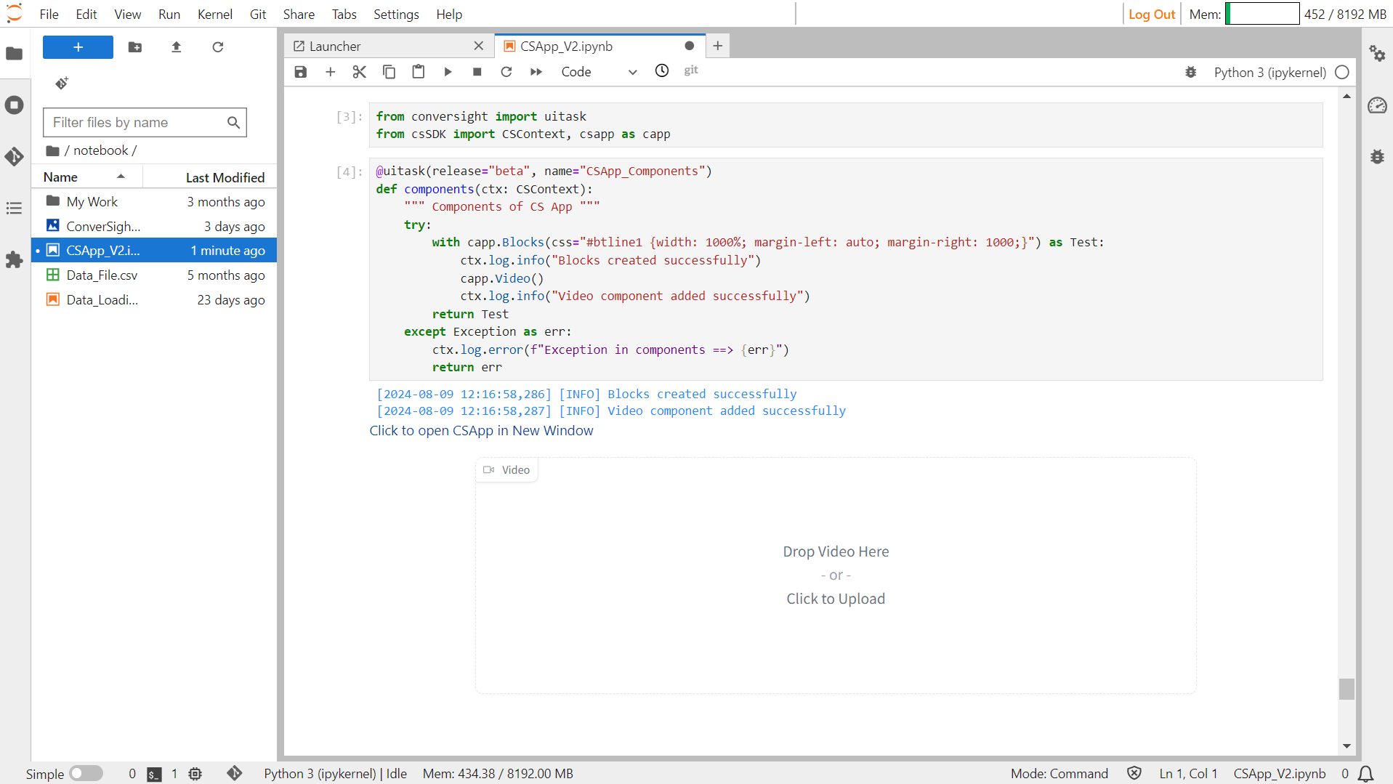1393x784 pixels.
Task: Click the kernel count chip icon in status bar
Action: point(195,774)
